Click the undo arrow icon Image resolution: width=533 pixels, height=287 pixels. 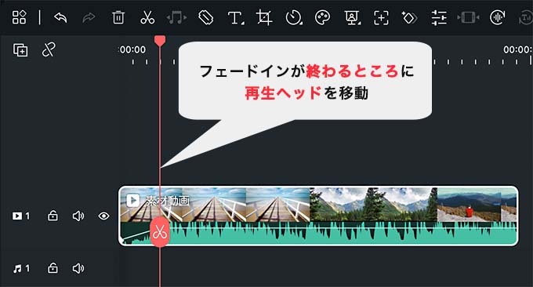(x=60, y=17)
